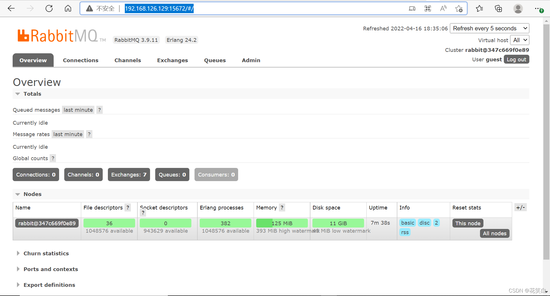Focus the browser address bar URL
Screen dimensions: 550x296
159,9
